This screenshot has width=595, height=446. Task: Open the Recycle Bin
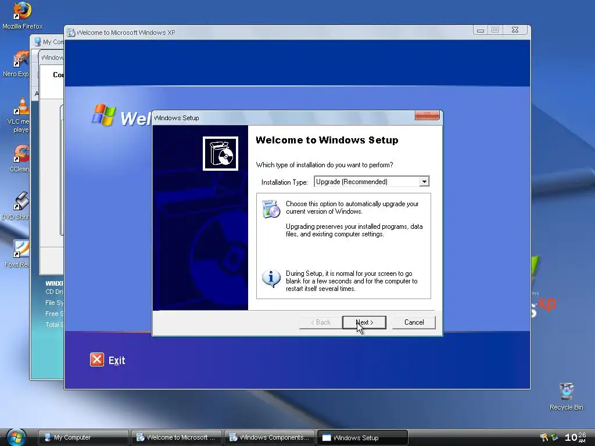click(566, 396)
